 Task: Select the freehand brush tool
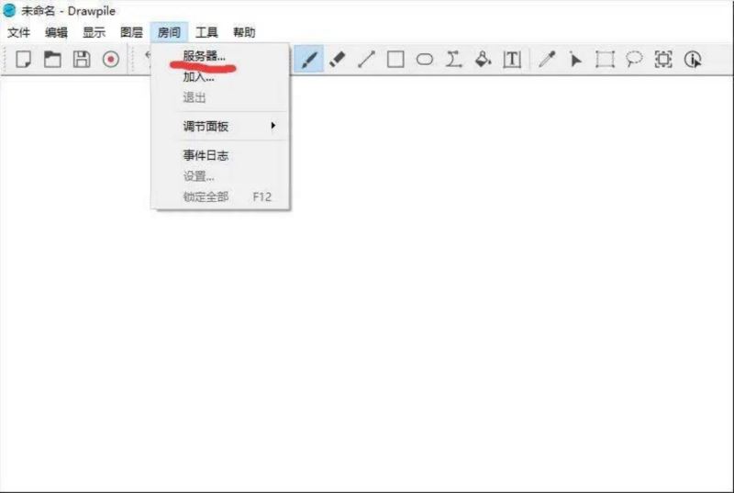(309, 60)
